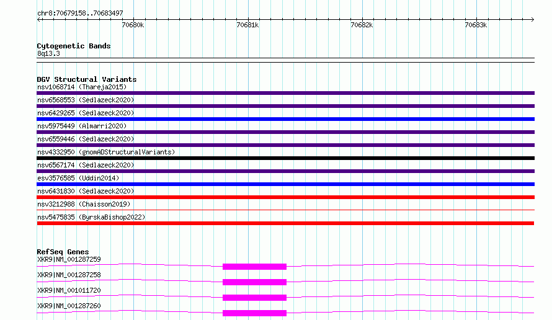
Task: Select the DGV Structural Variants track title
Action: 87,79
